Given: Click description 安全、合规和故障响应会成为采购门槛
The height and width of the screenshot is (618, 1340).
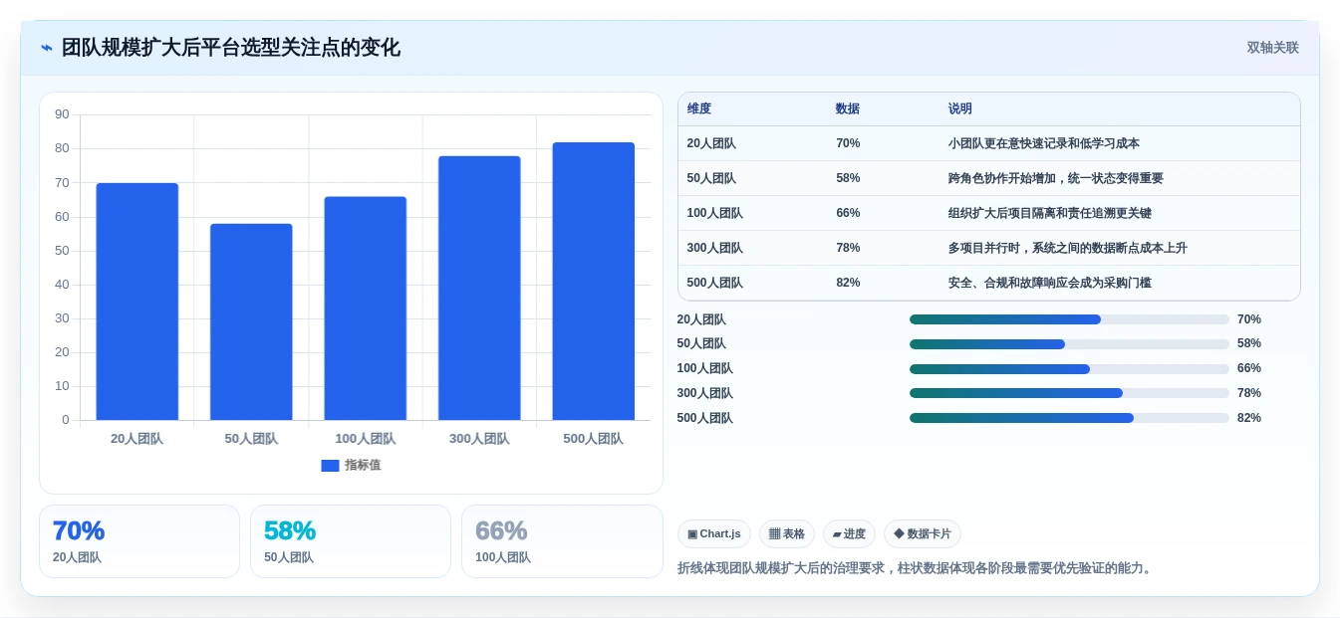Looking at the screenshot, I should 1050,284.
